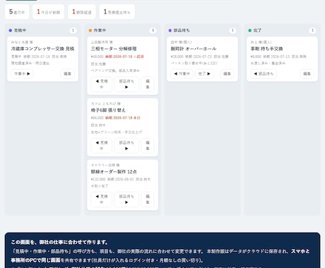Open the 三相モーター 分解修理 card title
This screenshot has width=325, height=268.
coord(114,49)
